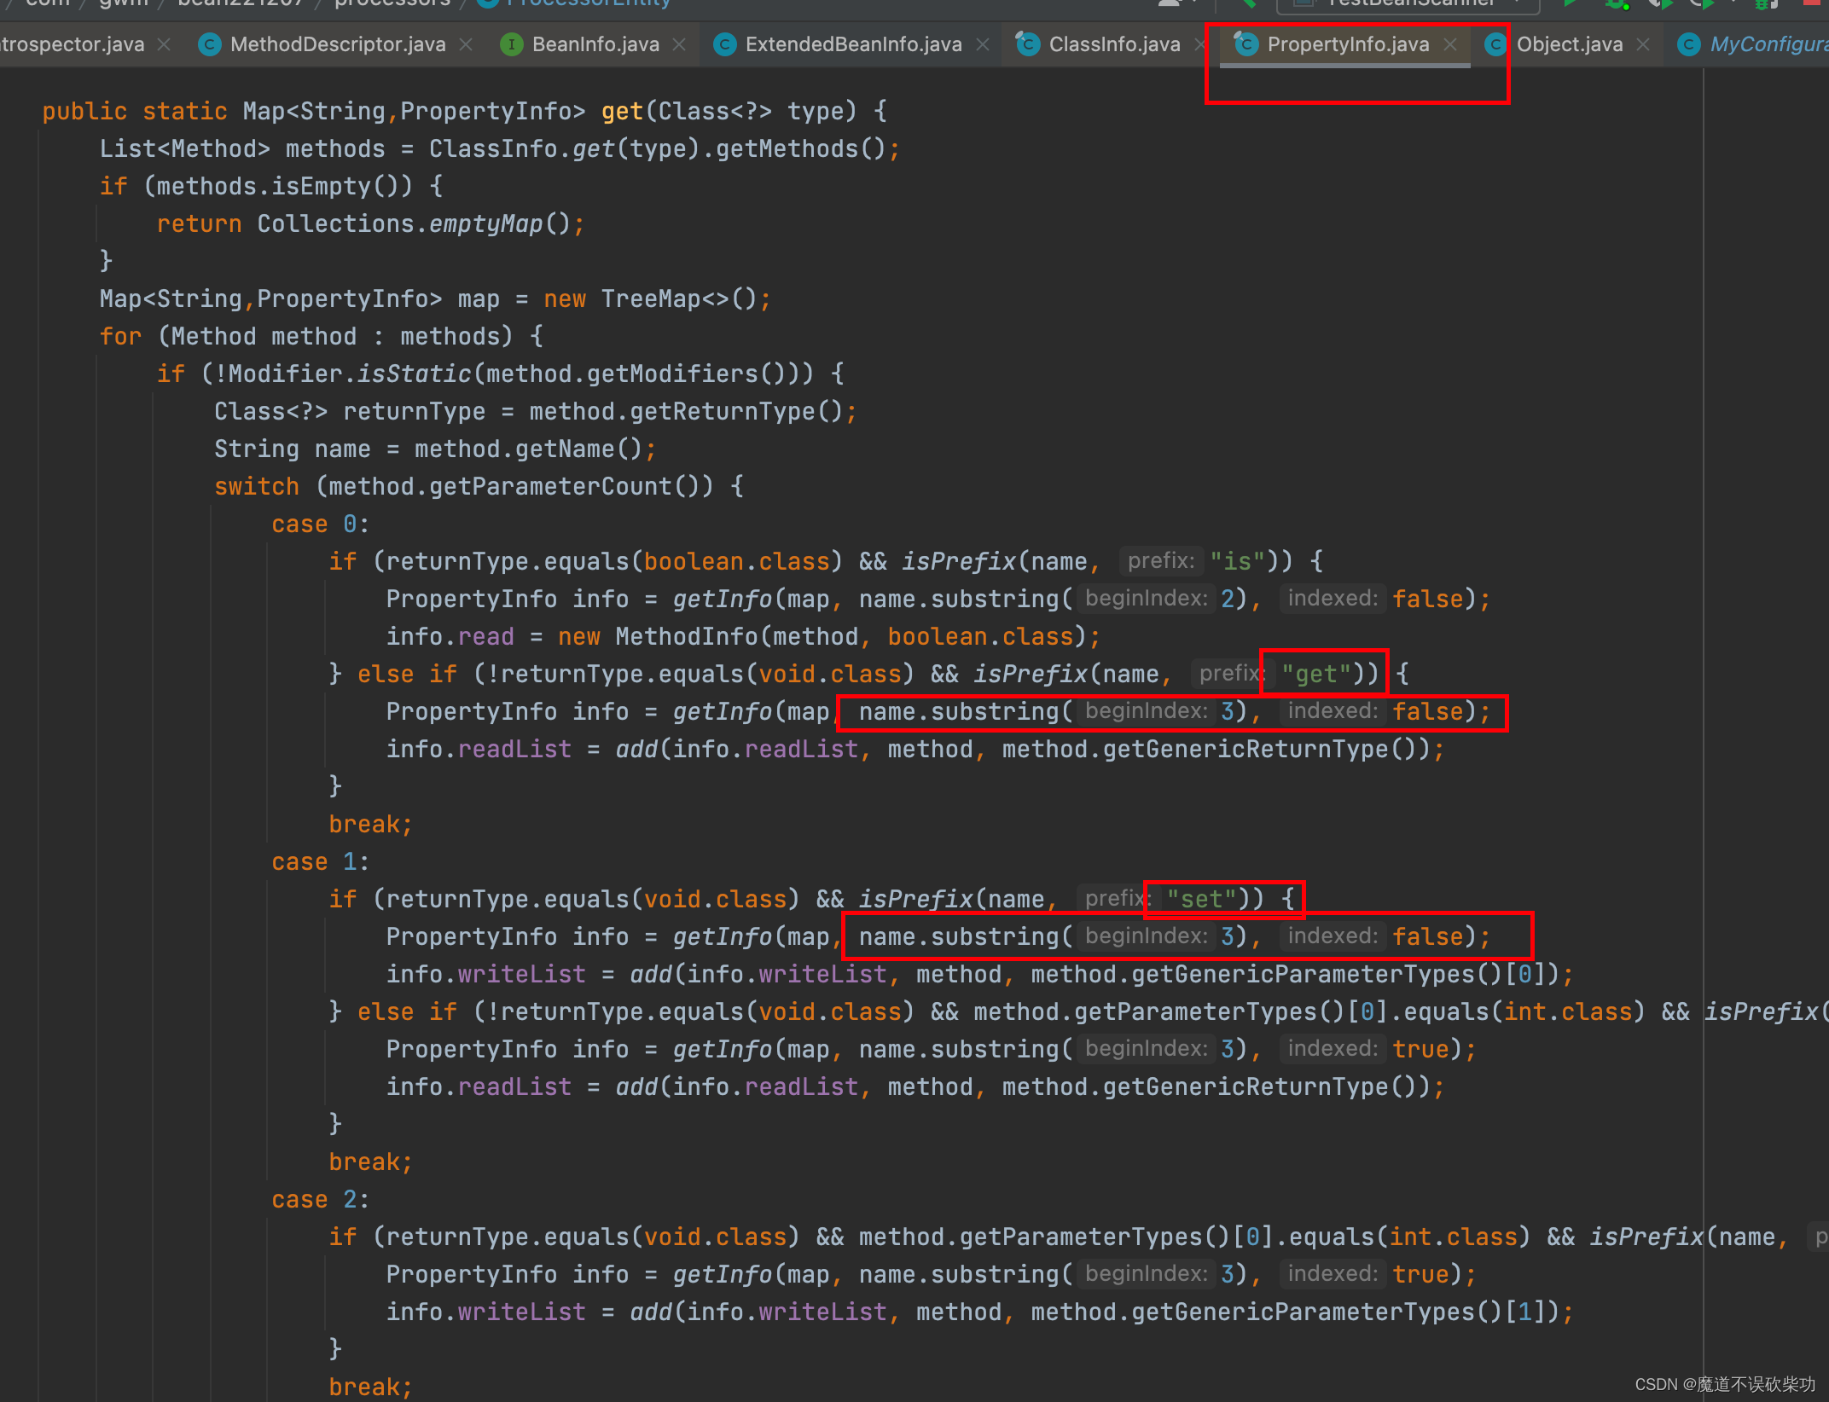Click the class icon on PropertyInfo.java tab

1246,44
